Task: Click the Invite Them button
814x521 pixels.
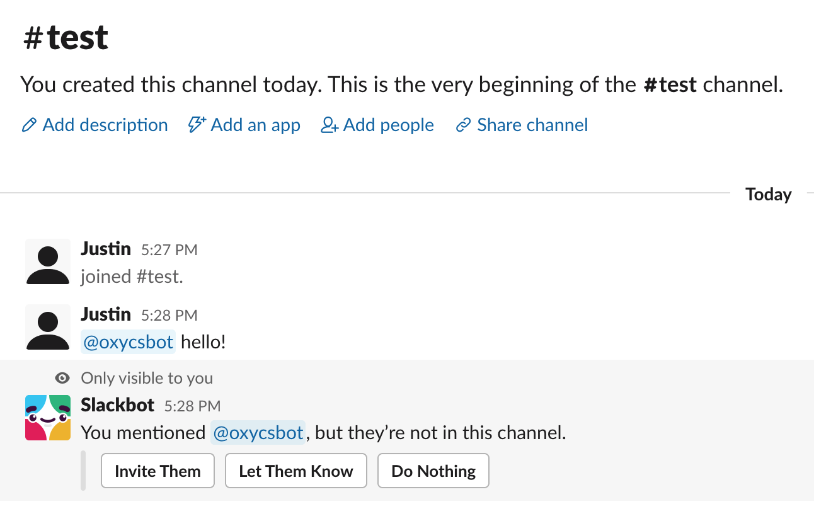Action: tap(158, 471)
